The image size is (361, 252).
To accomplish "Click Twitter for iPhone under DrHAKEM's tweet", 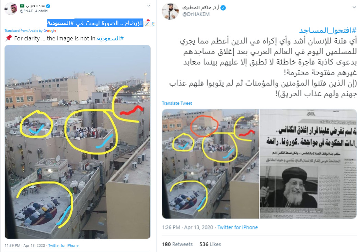I will coord(237,227).
